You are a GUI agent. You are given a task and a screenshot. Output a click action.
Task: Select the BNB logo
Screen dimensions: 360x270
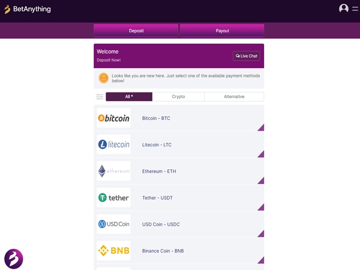[113, 250]
